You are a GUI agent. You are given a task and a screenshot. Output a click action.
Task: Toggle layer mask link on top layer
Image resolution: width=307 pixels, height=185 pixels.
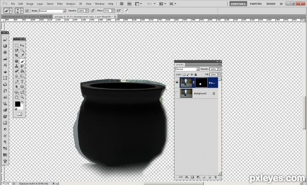coord(194,83)
